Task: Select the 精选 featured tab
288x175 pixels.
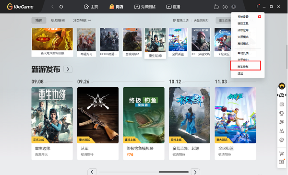Action: [x=39, y=20]
